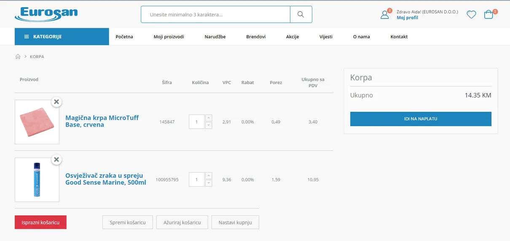Open Narudžbe menu item
Screen dimensions: 510x241
pos(215,37)
